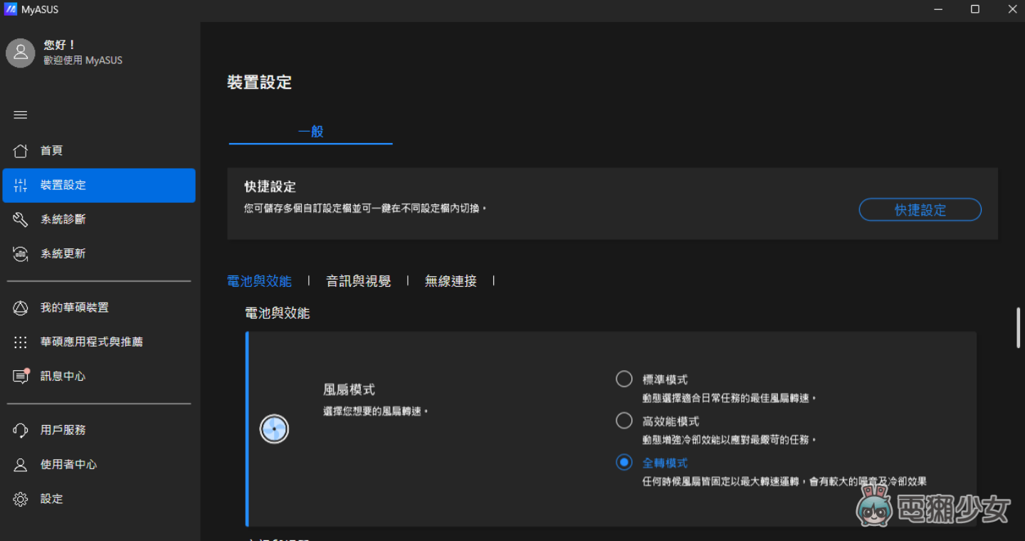Jump to 無線連接 section link
The width and height of the screenshot is (1025, 541).
pos(451,281)
